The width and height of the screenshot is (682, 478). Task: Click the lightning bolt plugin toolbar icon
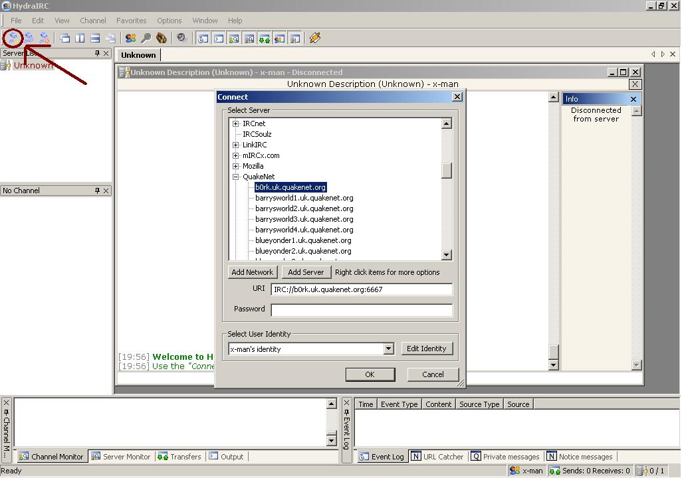[315, 39]
